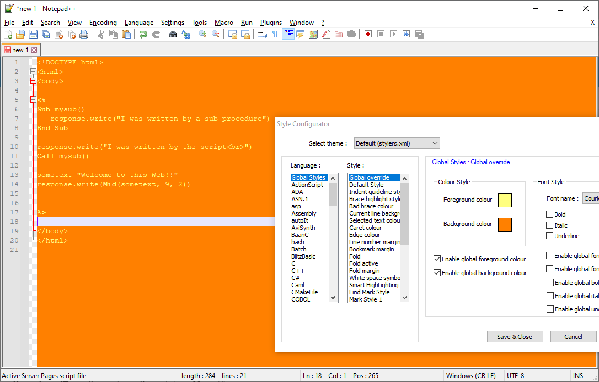Collapse the html fold marker on line 2

pos(33,72)
